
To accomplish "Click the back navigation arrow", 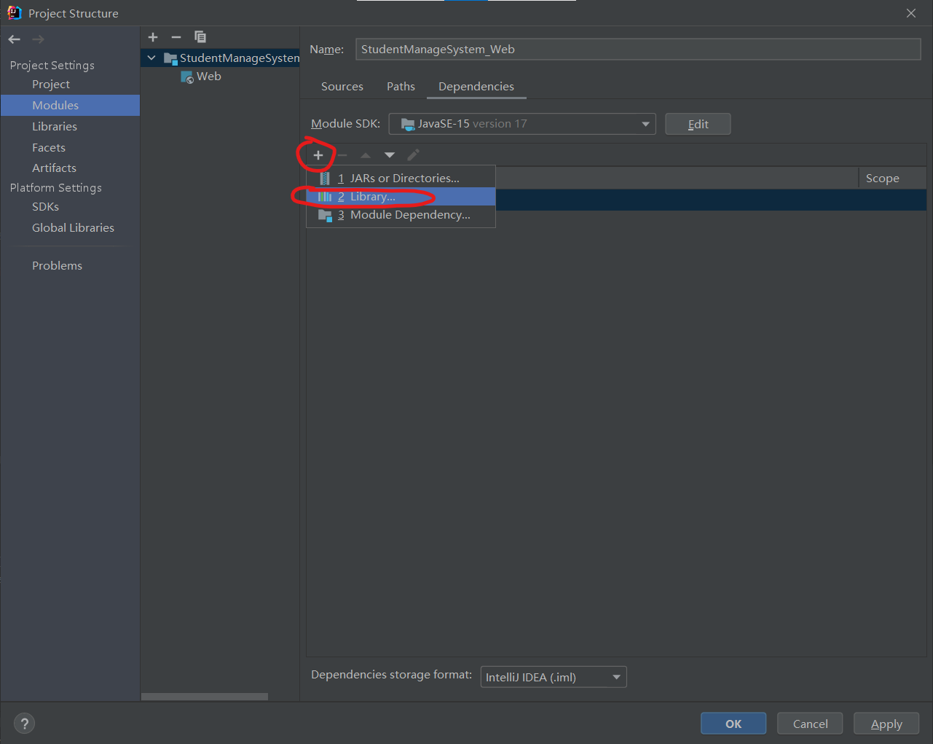I will [15, 39].
